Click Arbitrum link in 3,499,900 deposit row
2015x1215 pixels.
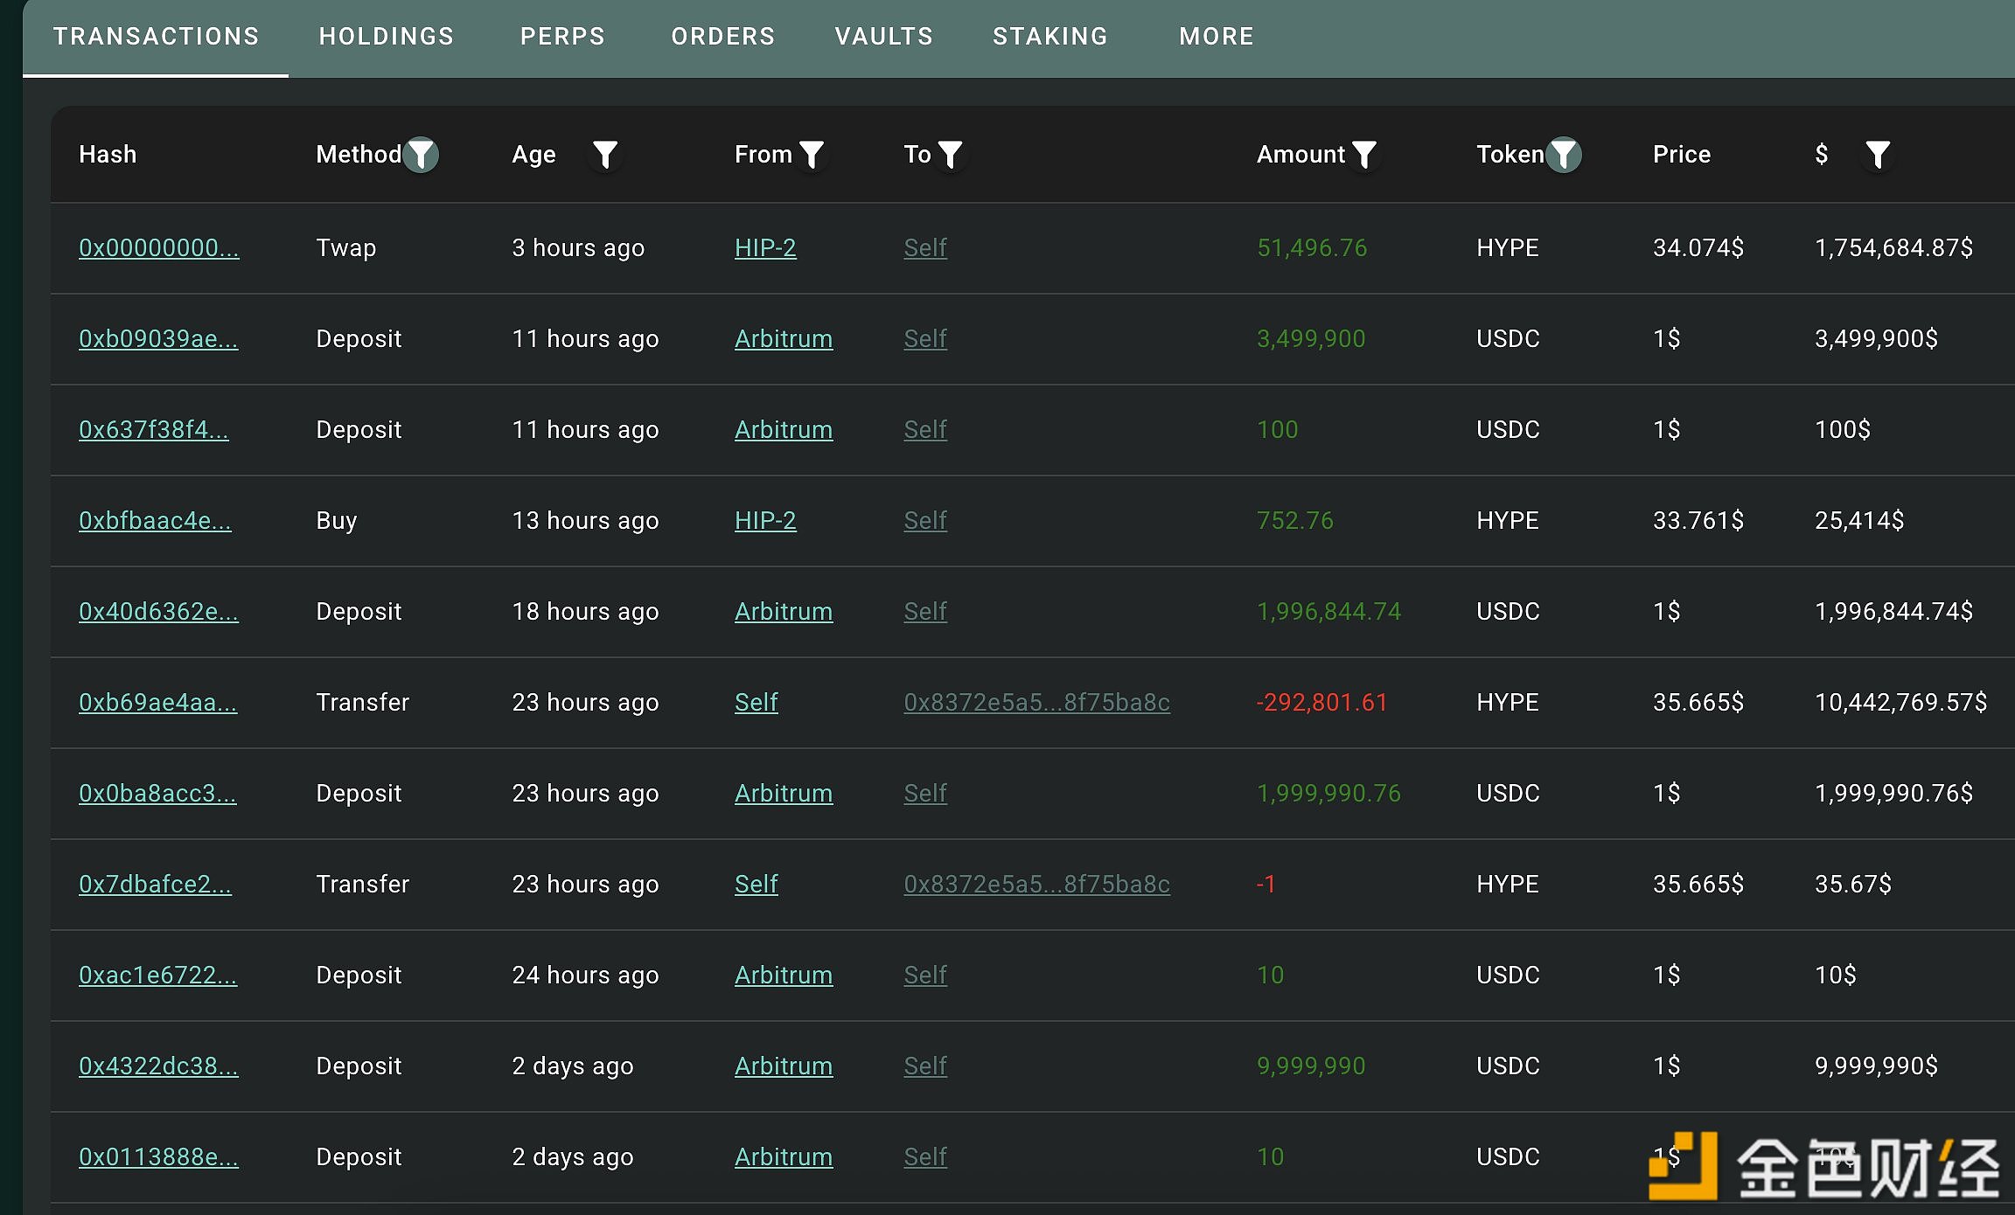coord(784,339)
